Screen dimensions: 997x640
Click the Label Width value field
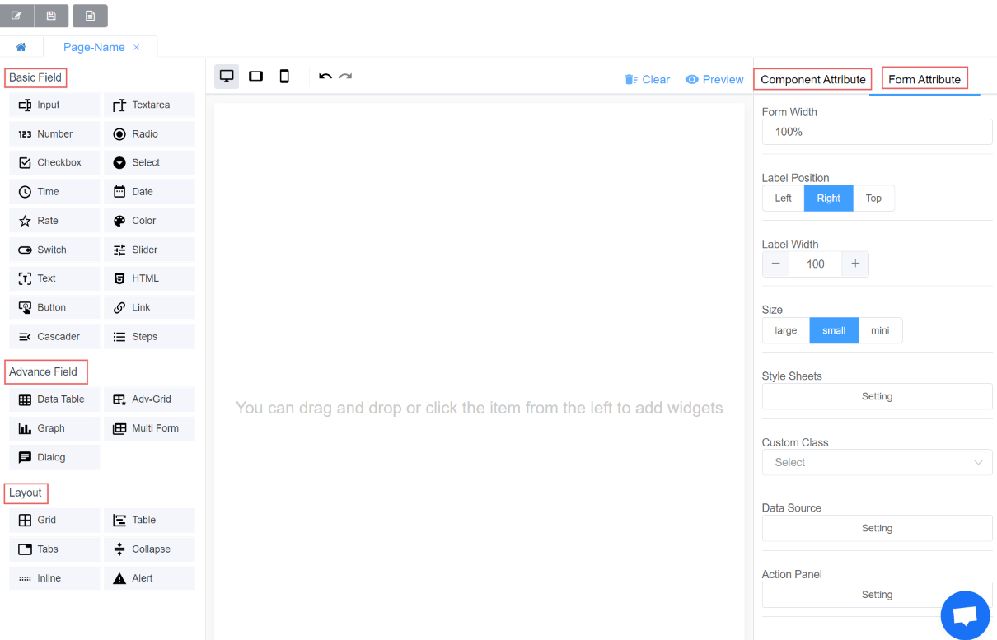816,264
